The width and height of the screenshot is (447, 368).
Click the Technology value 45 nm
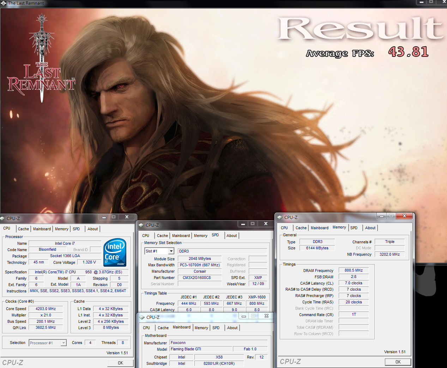coord(39,262)
